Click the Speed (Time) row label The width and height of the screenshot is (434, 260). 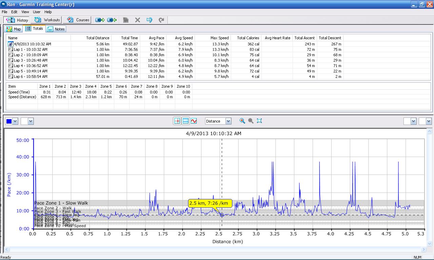[19, 92]
